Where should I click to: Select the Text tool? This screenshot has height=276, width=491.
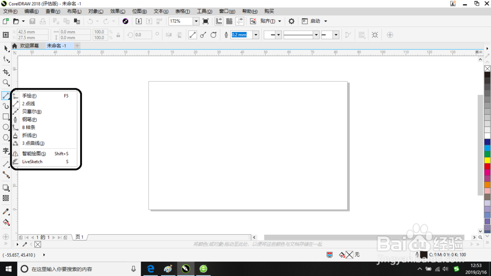point(6,151)
